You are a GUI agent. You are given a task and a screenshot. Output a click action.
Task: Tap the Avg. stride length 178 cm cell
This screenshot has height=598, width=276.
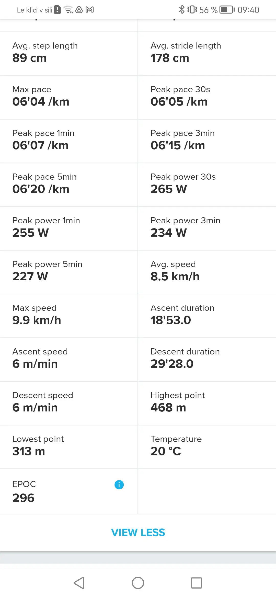point(207,53)
